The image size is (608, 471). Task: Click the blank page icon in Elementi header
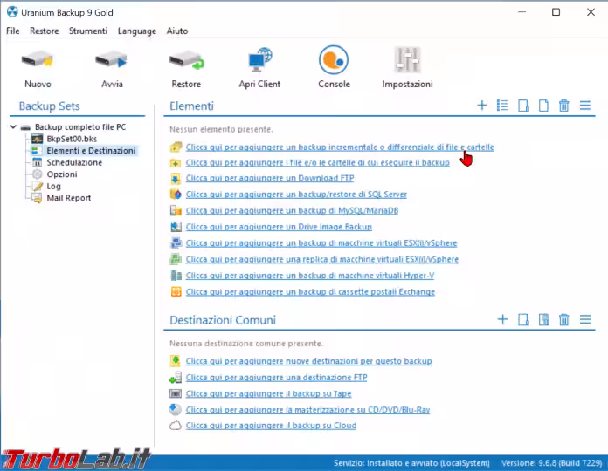point(543,106)
